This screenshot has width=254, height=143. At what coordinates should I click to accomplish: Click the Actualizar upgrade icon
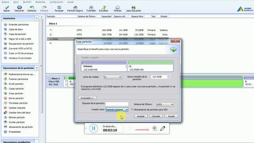pos(104,8)
